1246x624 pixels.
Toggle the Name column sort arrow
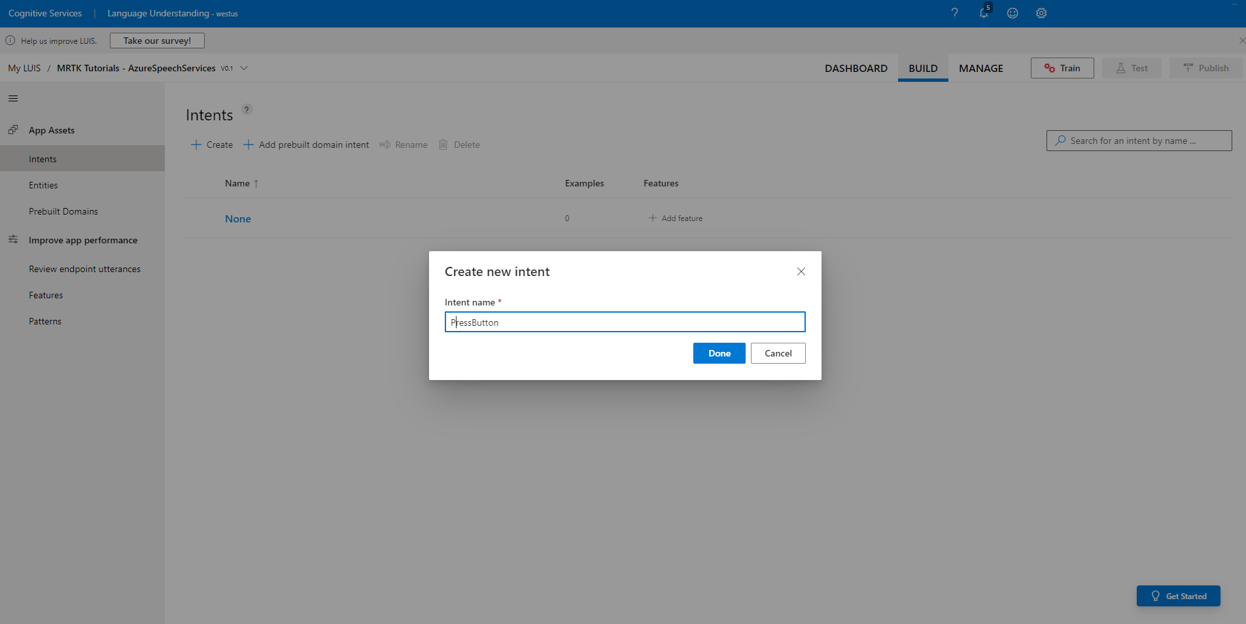point(255,183)
